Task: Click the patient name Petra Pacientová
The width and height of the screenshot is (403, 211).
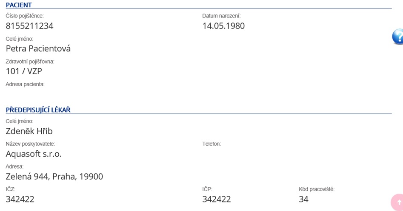Action: tap(38, 48)
